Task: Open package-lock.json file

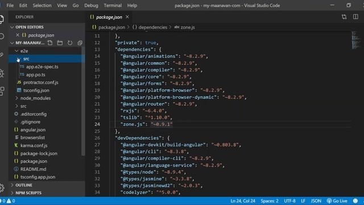Action: pos(39,153)
